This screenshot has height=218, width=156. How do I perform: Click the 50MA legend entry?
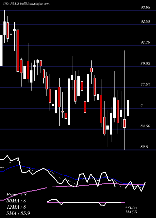click(x=16, y=201)
